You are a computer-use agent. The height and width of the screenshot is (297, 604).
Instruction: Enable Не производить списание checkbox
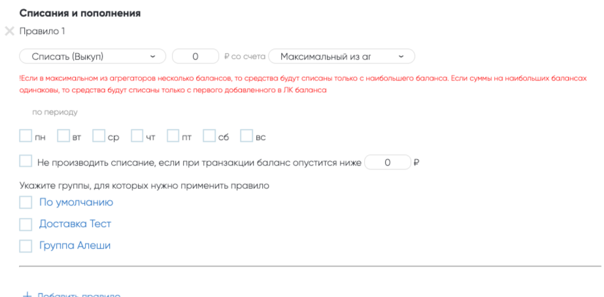click(25, 161)
